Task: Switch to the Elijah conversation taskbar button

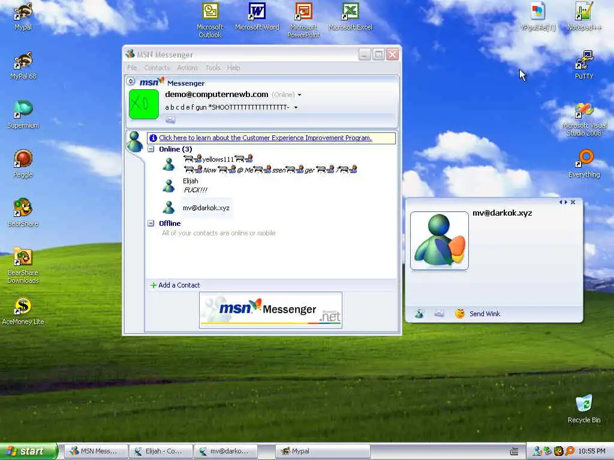Action: coord(161,452)
